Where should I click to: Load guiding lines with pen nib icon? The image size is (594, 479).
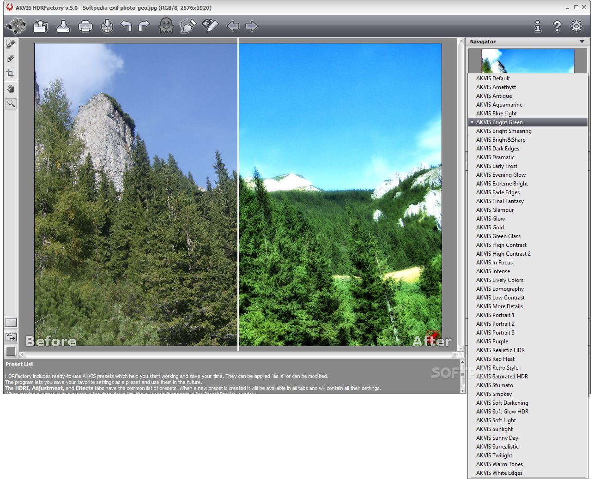tap(188, 26)
